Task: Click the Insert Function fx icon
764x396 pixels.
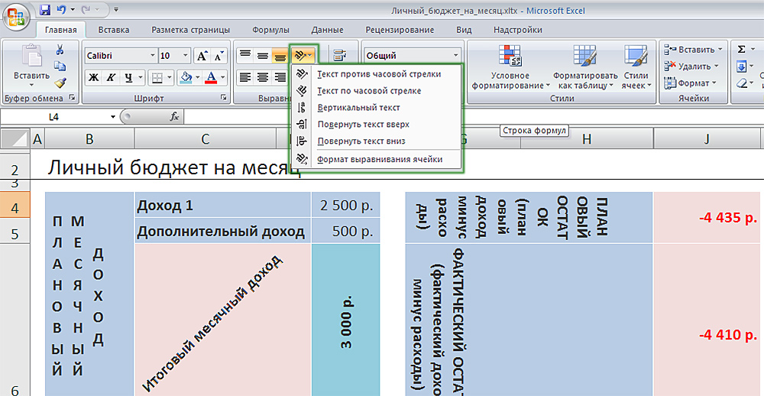Action: click(x=174, y=117)
